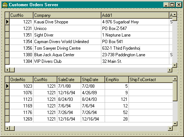This screenshot has height=137, width=184.
Task: Select order number 1076 cell
Action: click(21, 93)
